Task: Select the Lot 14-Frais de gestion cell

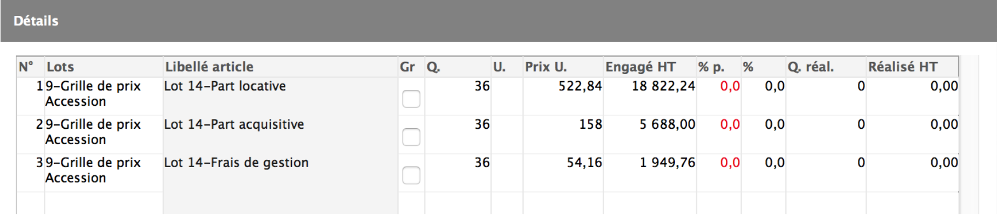Action: click(x=280, y=173)
